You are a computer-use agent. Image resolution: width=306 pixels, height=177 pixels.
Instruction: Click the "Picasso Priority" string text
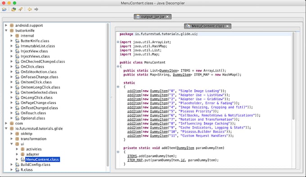pyautogui.click(x=196, y=111)
